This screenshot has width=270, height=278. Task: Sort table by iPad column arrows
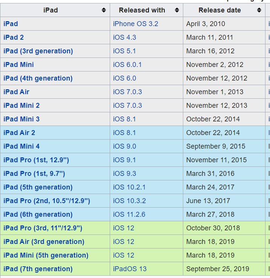click(x=104, y=10)
